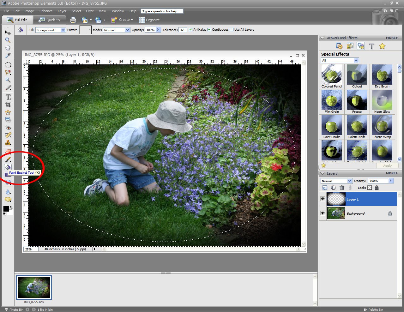Image resolution: width=404 pixels, height=312 pixels.
Task: Activate the Zoom tool
Action: pyautogui.click(x=8, y=40)
